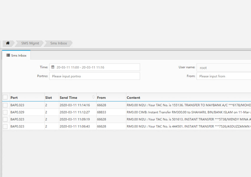This screenshot has width=251, height=177.
Task: Check the row sent at 11:14:16
Action: [5, 105]
